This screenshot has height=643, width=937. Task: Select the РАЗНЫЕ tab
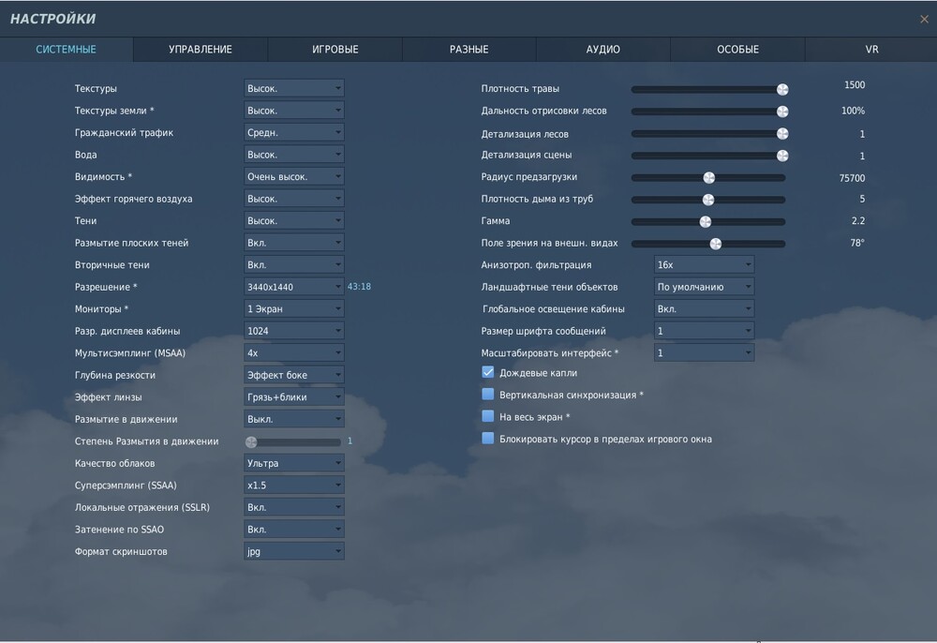[x=469, y=50]
